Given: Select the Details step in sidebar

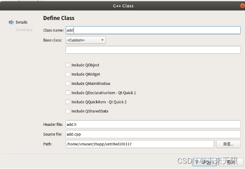Looking at the screenshot, I should [21, 22].
